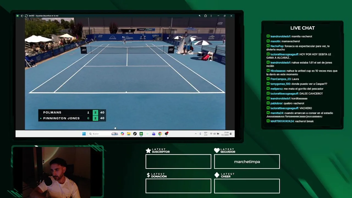Open WhatsApp from the taskbar
The width and height of the screenshot is (352, 198).
click(147, 134)
